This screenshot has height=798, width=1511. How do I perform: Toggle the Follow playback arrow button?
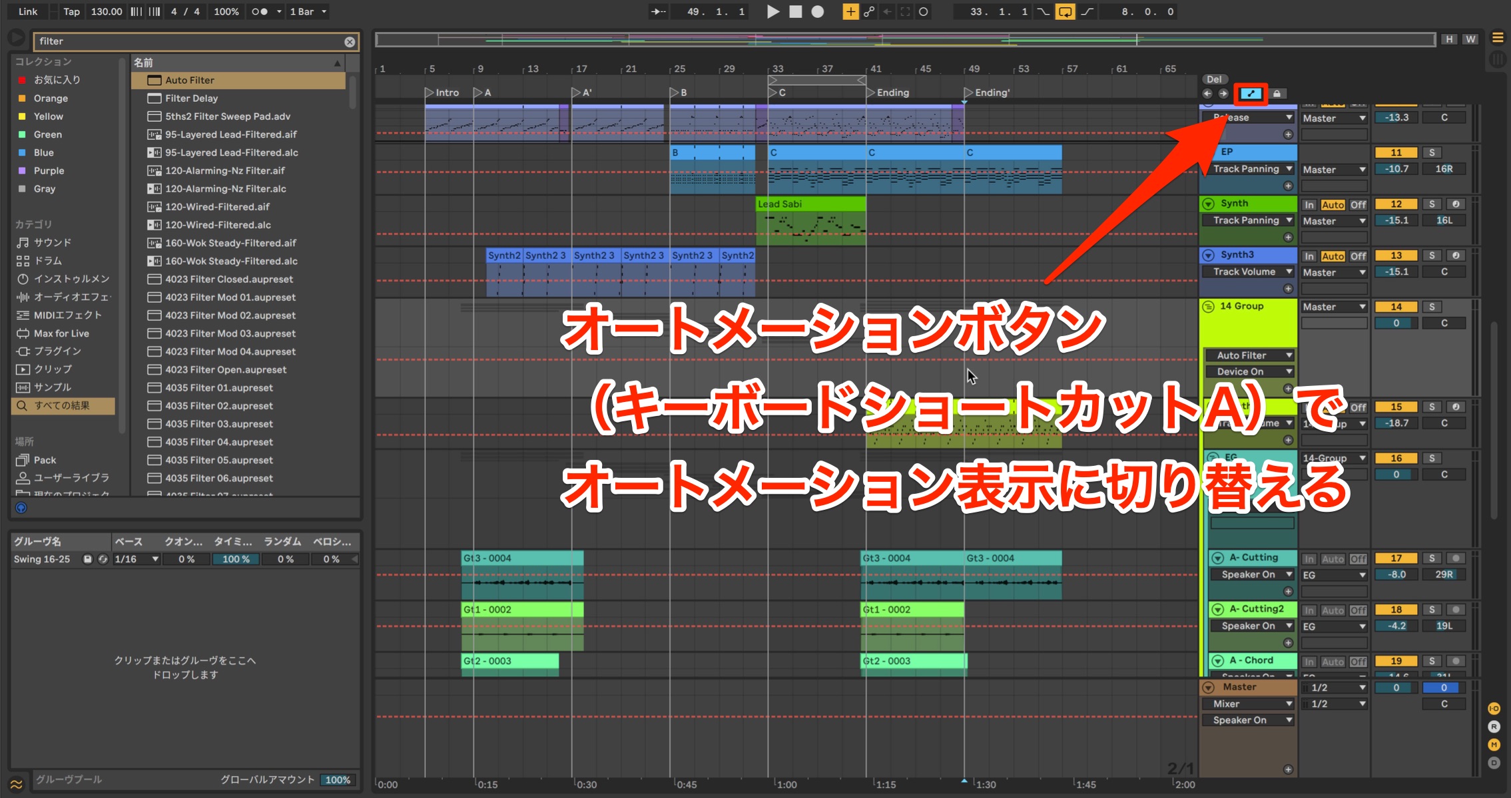tap(658, 11)
